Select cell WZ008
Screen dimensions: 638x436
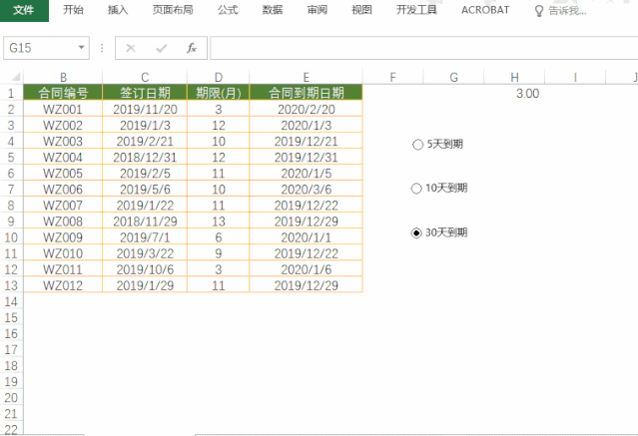point(63,221)
